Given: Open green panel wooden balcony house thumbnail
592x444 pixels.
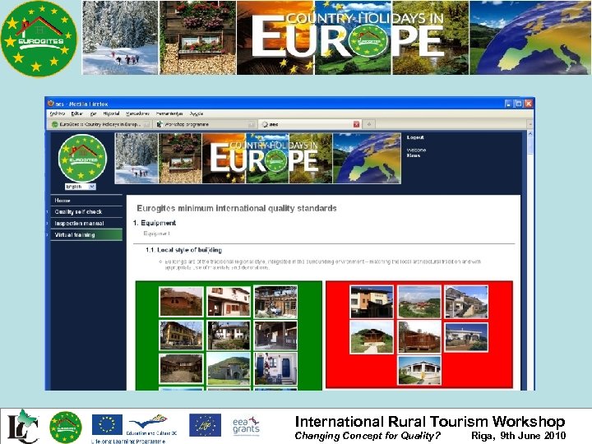Looking at the screenshot, I should [x=275, y=301].
